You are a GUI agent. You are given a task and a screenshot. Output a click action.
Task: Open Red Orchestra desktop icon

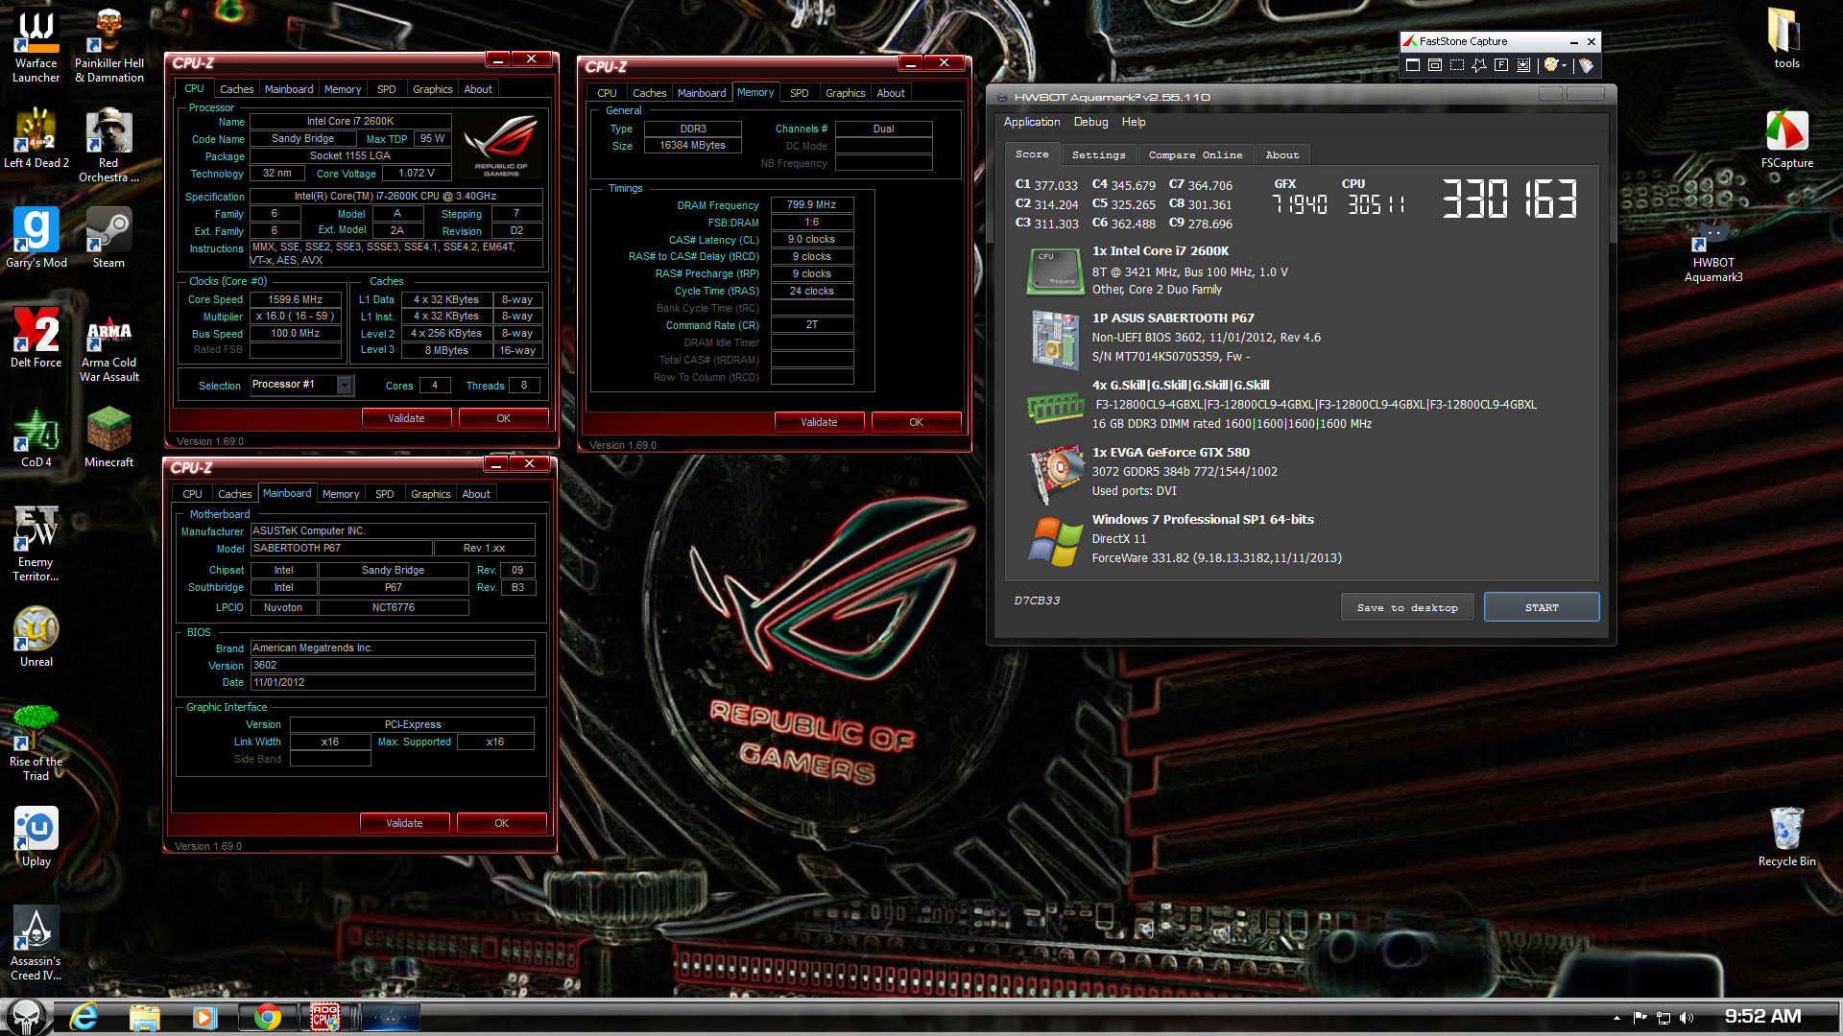tap(109, 146)
